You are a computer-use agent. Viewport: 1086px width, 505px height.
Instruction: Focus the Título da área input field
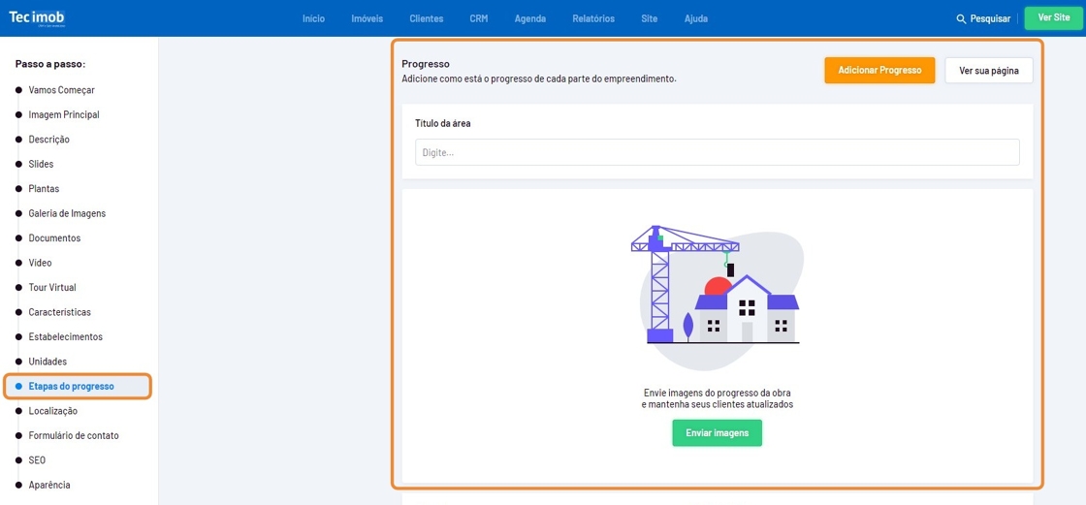(x=717, y=152)
